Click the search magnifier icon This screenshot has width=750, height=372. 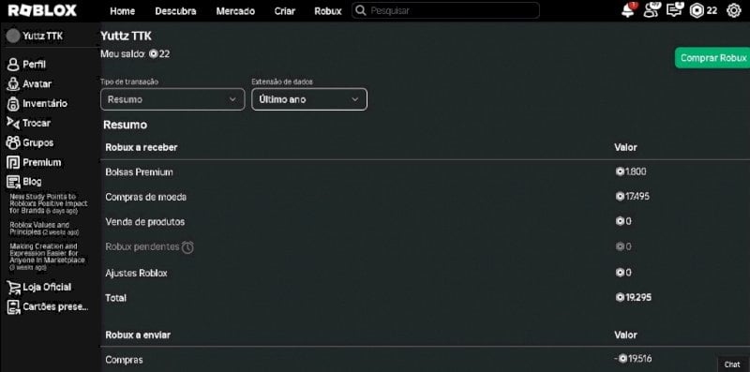(x=362, y=10)
